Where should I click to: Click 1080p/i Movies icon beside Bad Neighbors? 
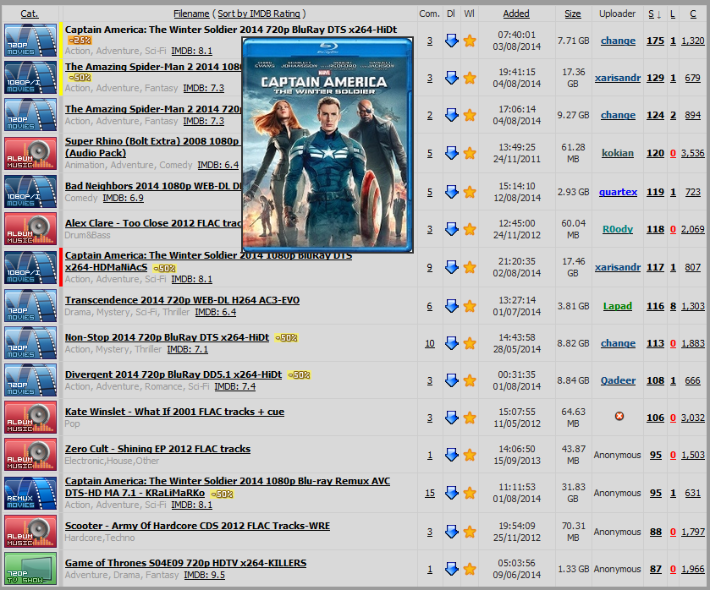point(30,192)
